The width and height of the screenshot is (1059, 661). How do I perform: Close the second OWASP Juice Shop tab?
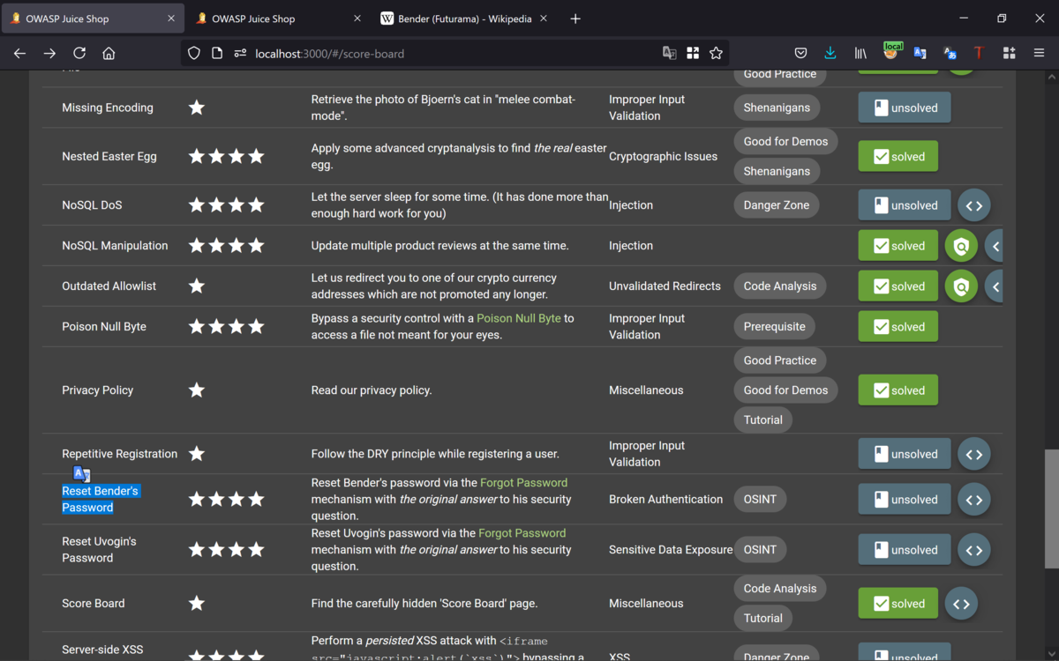(357, 19)
